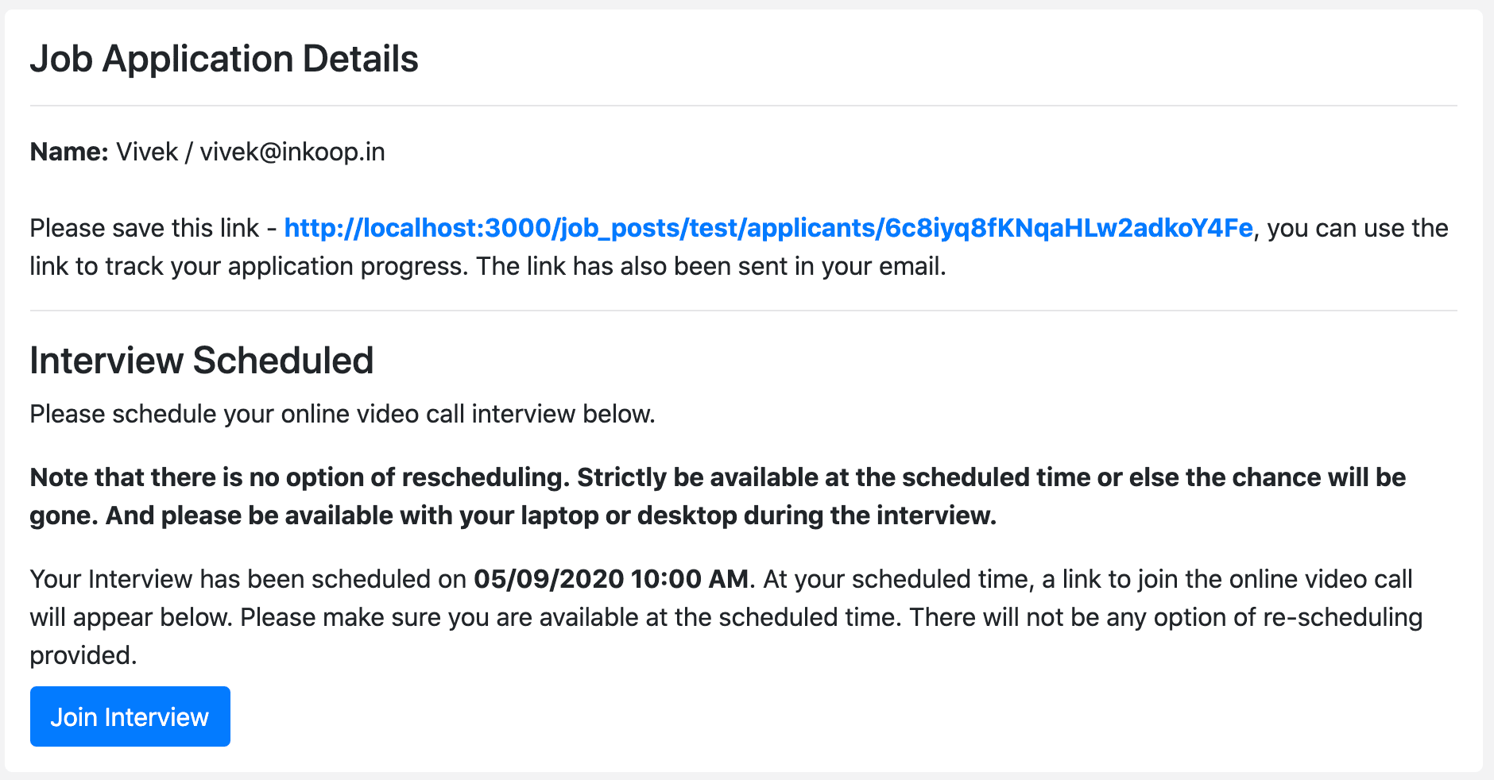Click the 'Please save this link' text
The height and width of the screenshot is (780, 1494).
tap(145, 228)
